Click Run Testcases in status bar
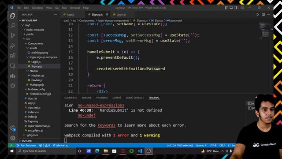282x159 pixels. (x=26, y=145)
